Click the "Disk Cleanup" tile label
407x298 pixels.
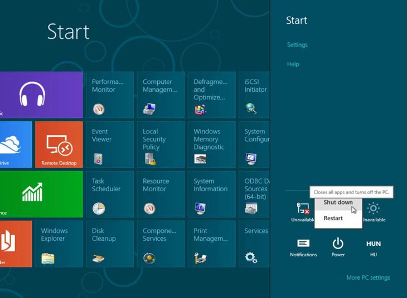[x=104, y=235]
